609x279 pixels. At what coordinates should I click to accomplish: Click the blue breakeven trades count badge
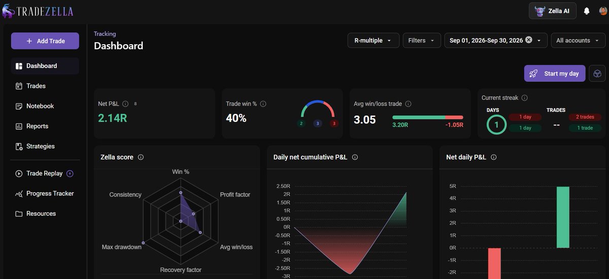click(318, 123)
